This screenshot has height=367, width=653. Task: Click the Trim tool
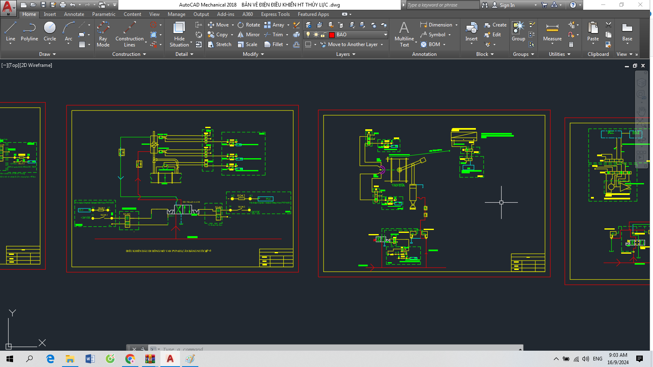coord(274,35)
